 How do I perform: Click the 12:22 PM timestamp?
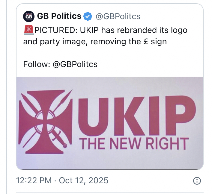(34, 181)
